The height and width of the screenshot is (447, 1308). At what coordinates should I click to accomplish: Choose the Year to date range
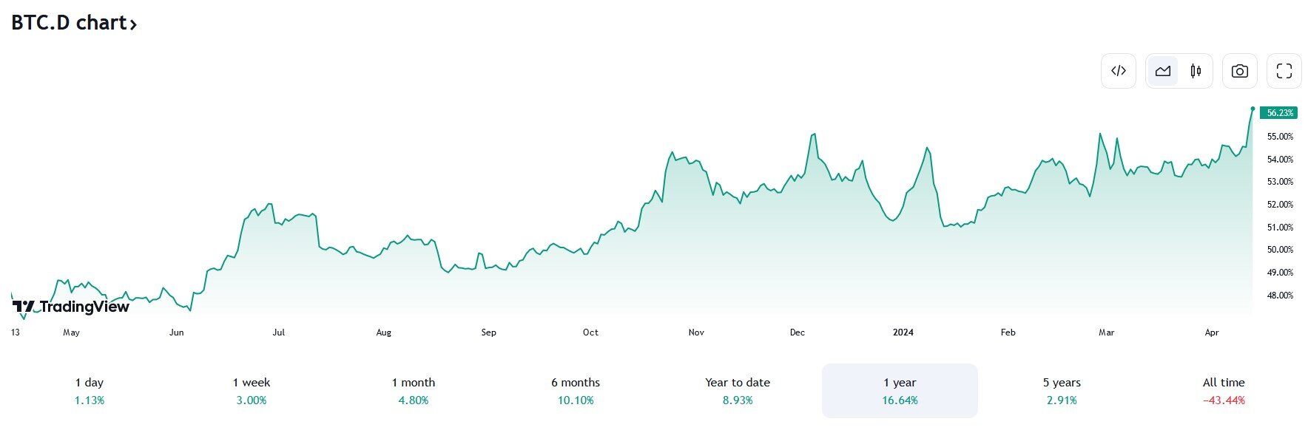(738, 391)
